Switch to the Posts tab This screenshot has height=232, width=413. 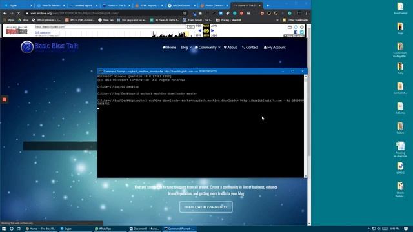(x=214, y=5)
